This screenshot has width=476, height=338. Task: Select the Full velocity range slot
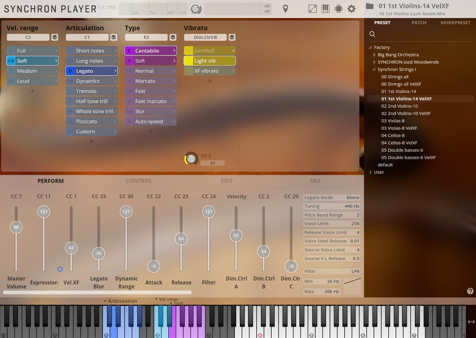[x=32, y=51]
